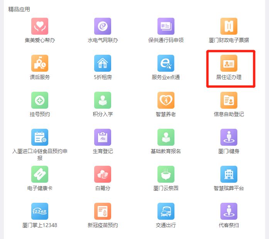Click the 生育登记 label text
Screen dimensions: 269x239
click(103, 151)
